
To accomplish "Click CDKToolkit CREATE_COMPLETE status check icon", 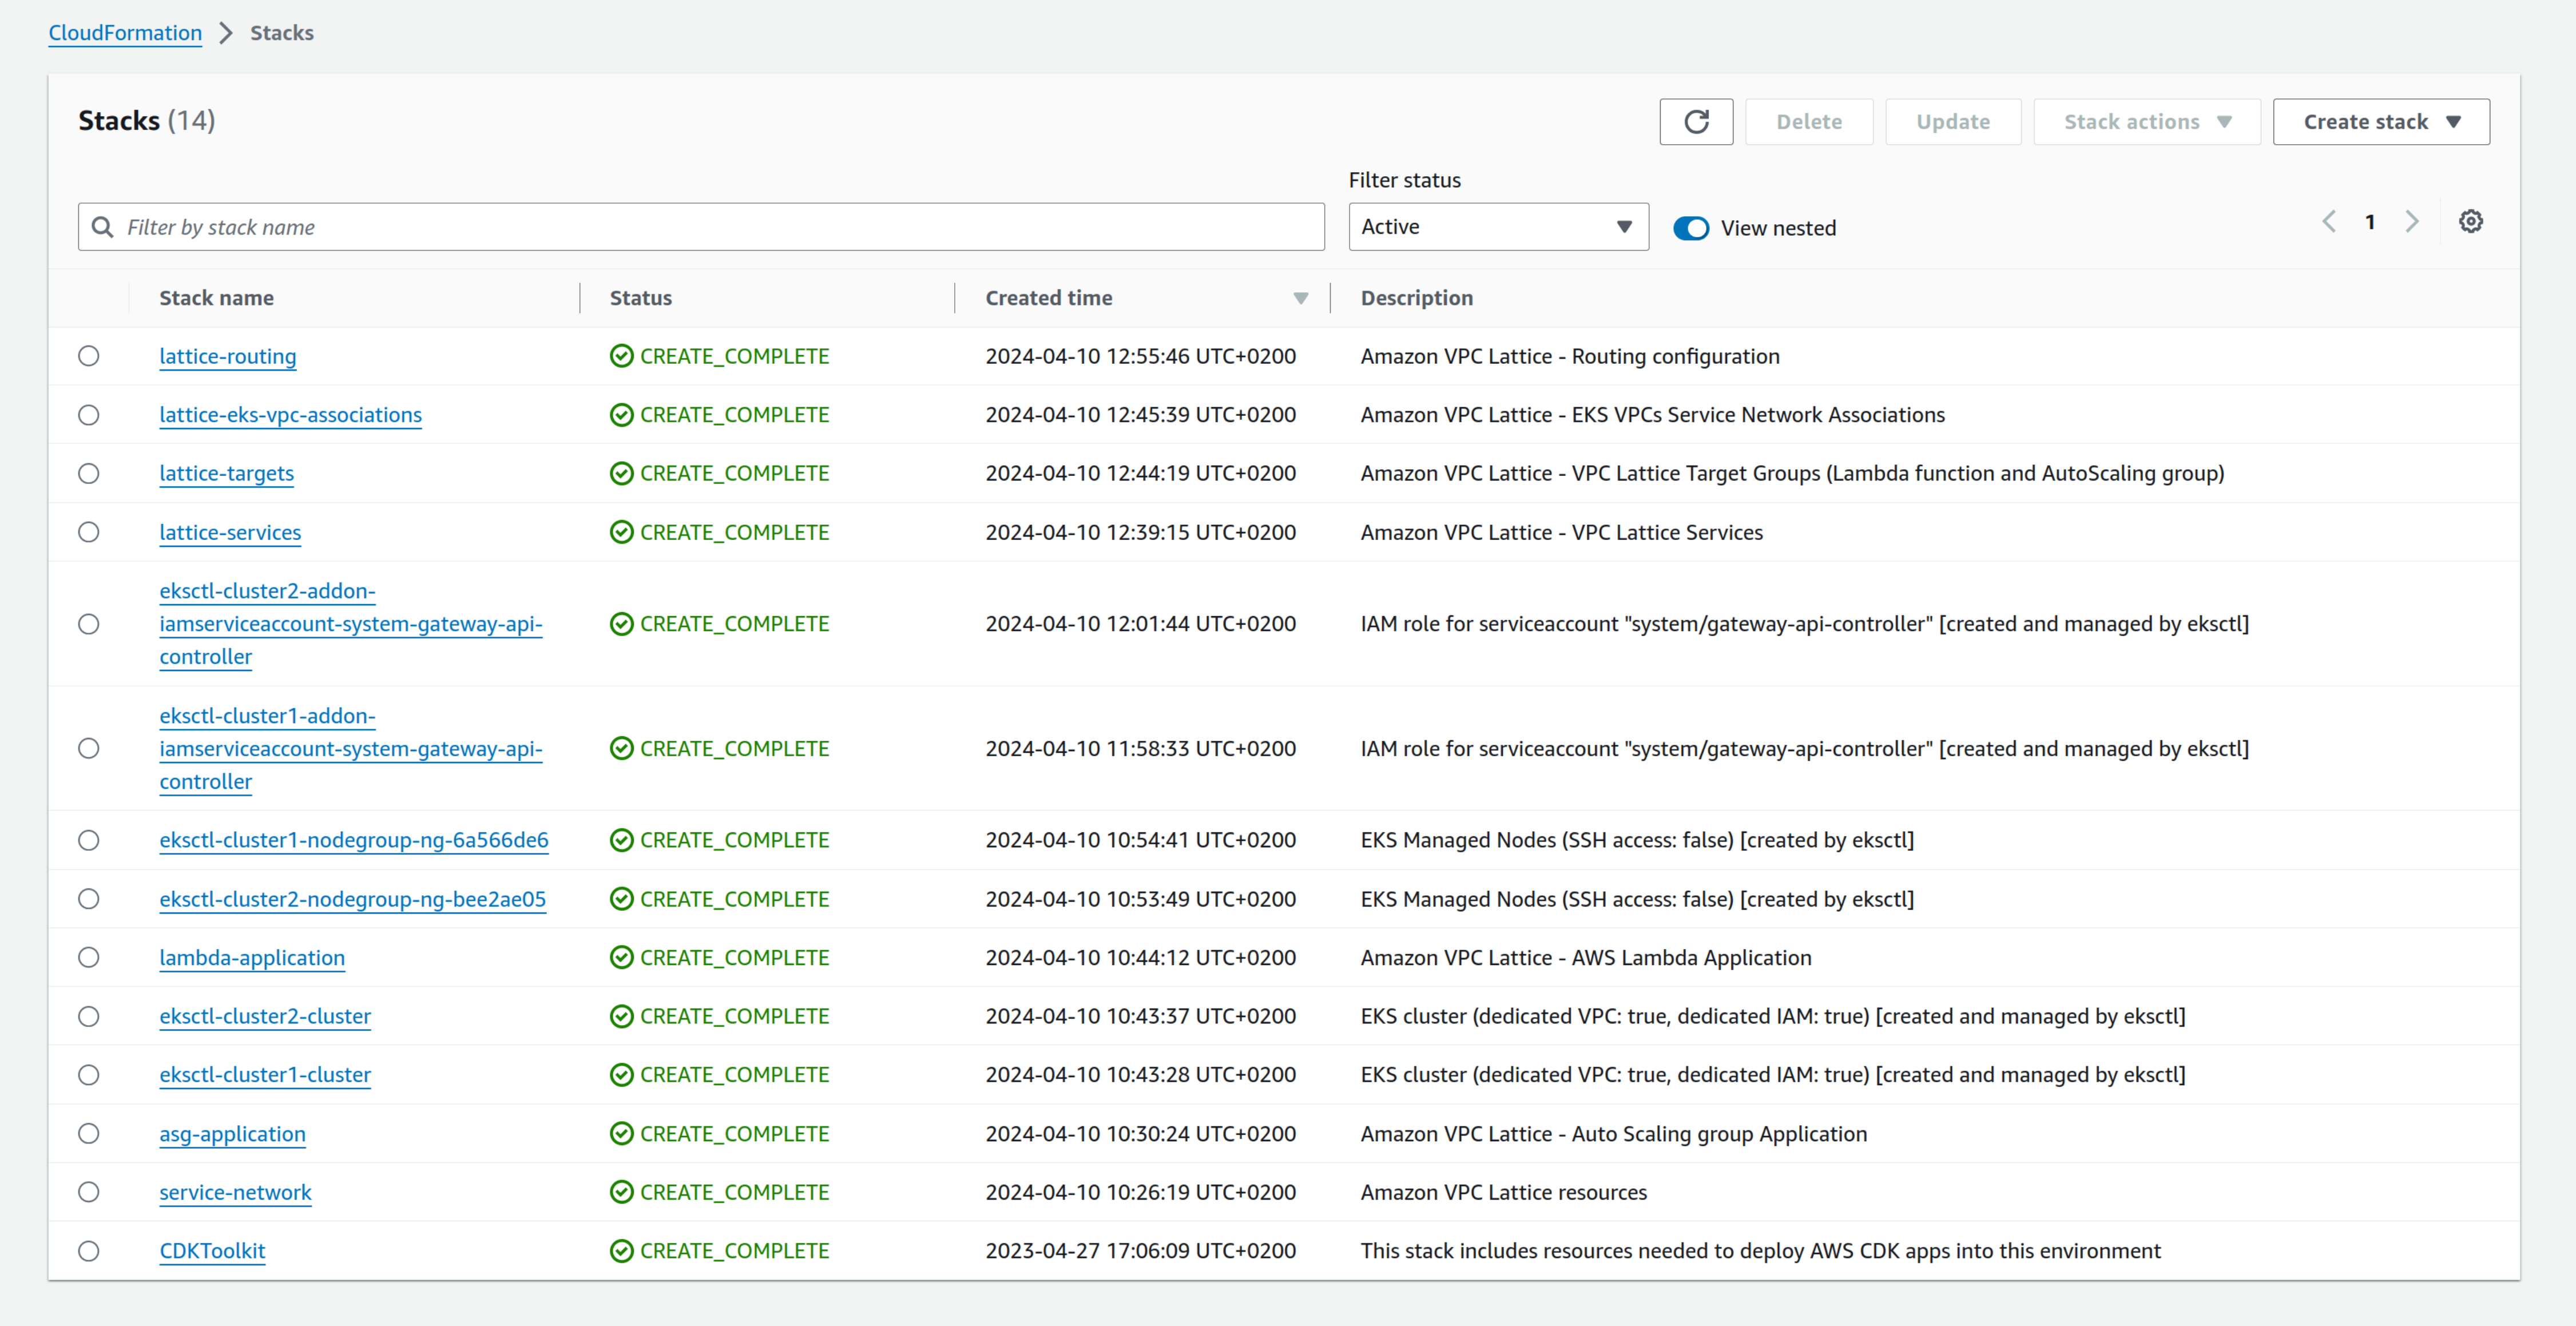I will tap(621, 1251).
